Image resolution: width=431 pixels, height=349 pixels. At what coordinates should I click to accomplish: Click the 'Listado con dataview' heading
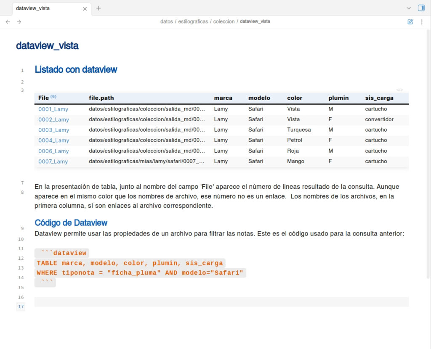[76, 70]
